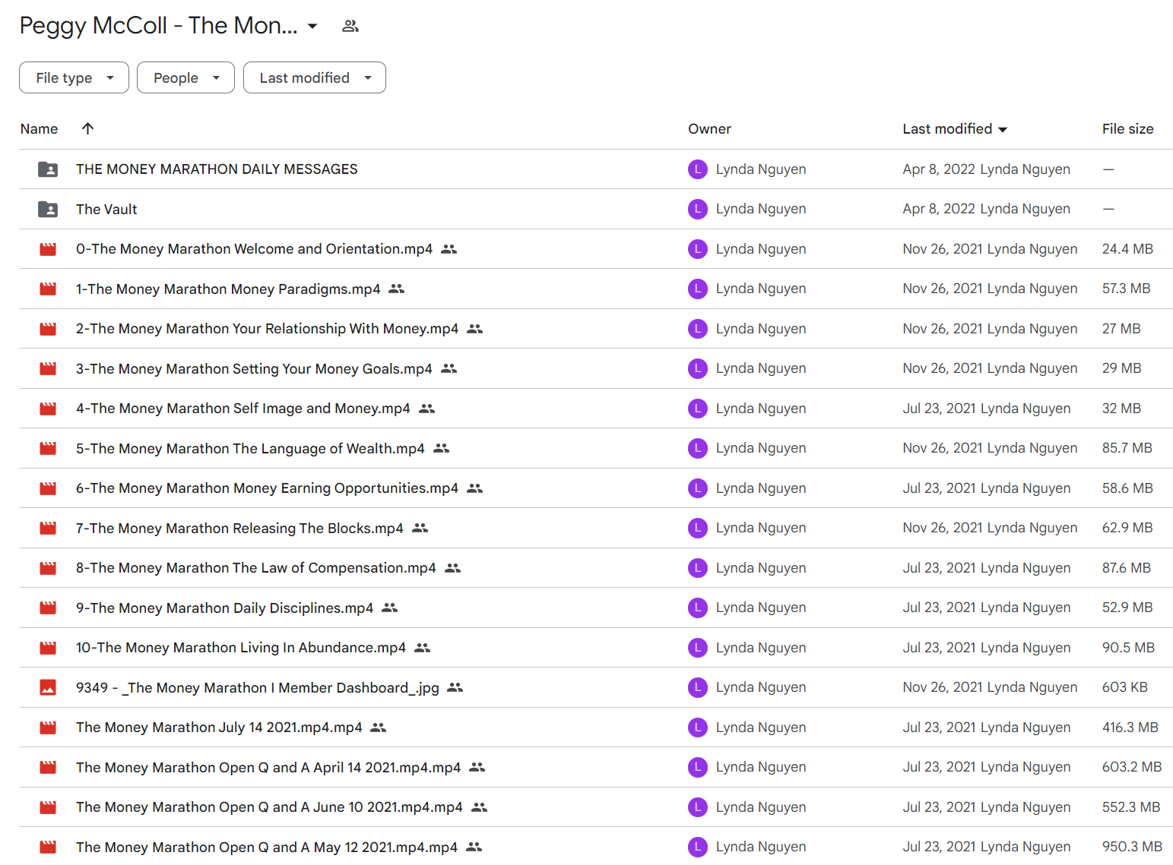Click the video icon for 4-The Money Marathon Self Image and Money.mp4
This screenshot has width=1173, height=865.
(48, 409)
